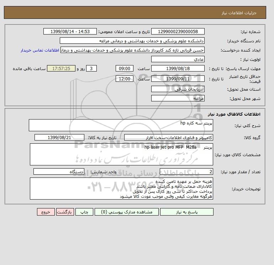Click the label 'شهر محل تحویل:'
274x265 pixels.
point(245,99)
